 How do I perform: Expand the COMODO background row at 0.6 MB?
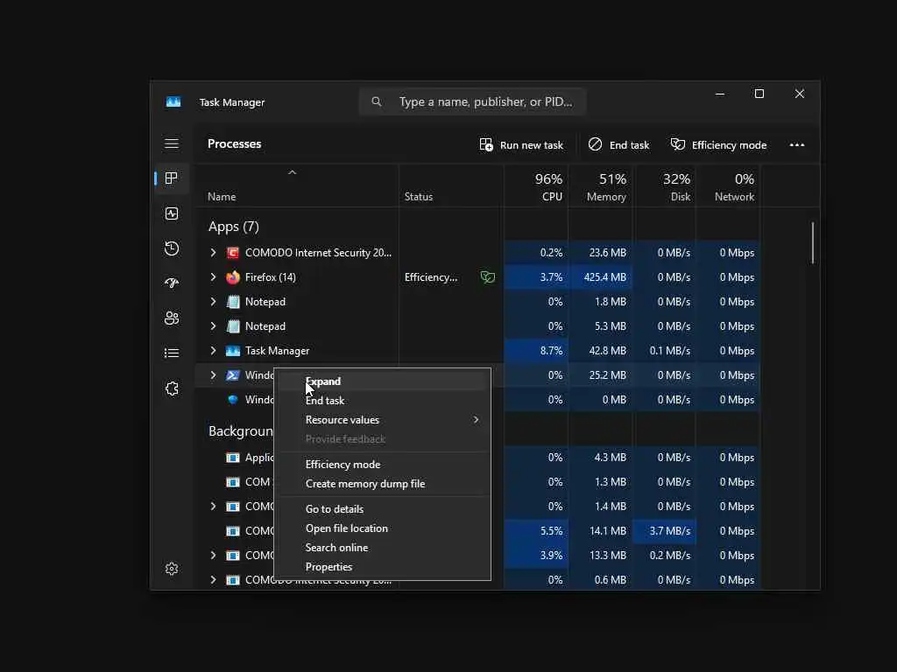[214, 580]
